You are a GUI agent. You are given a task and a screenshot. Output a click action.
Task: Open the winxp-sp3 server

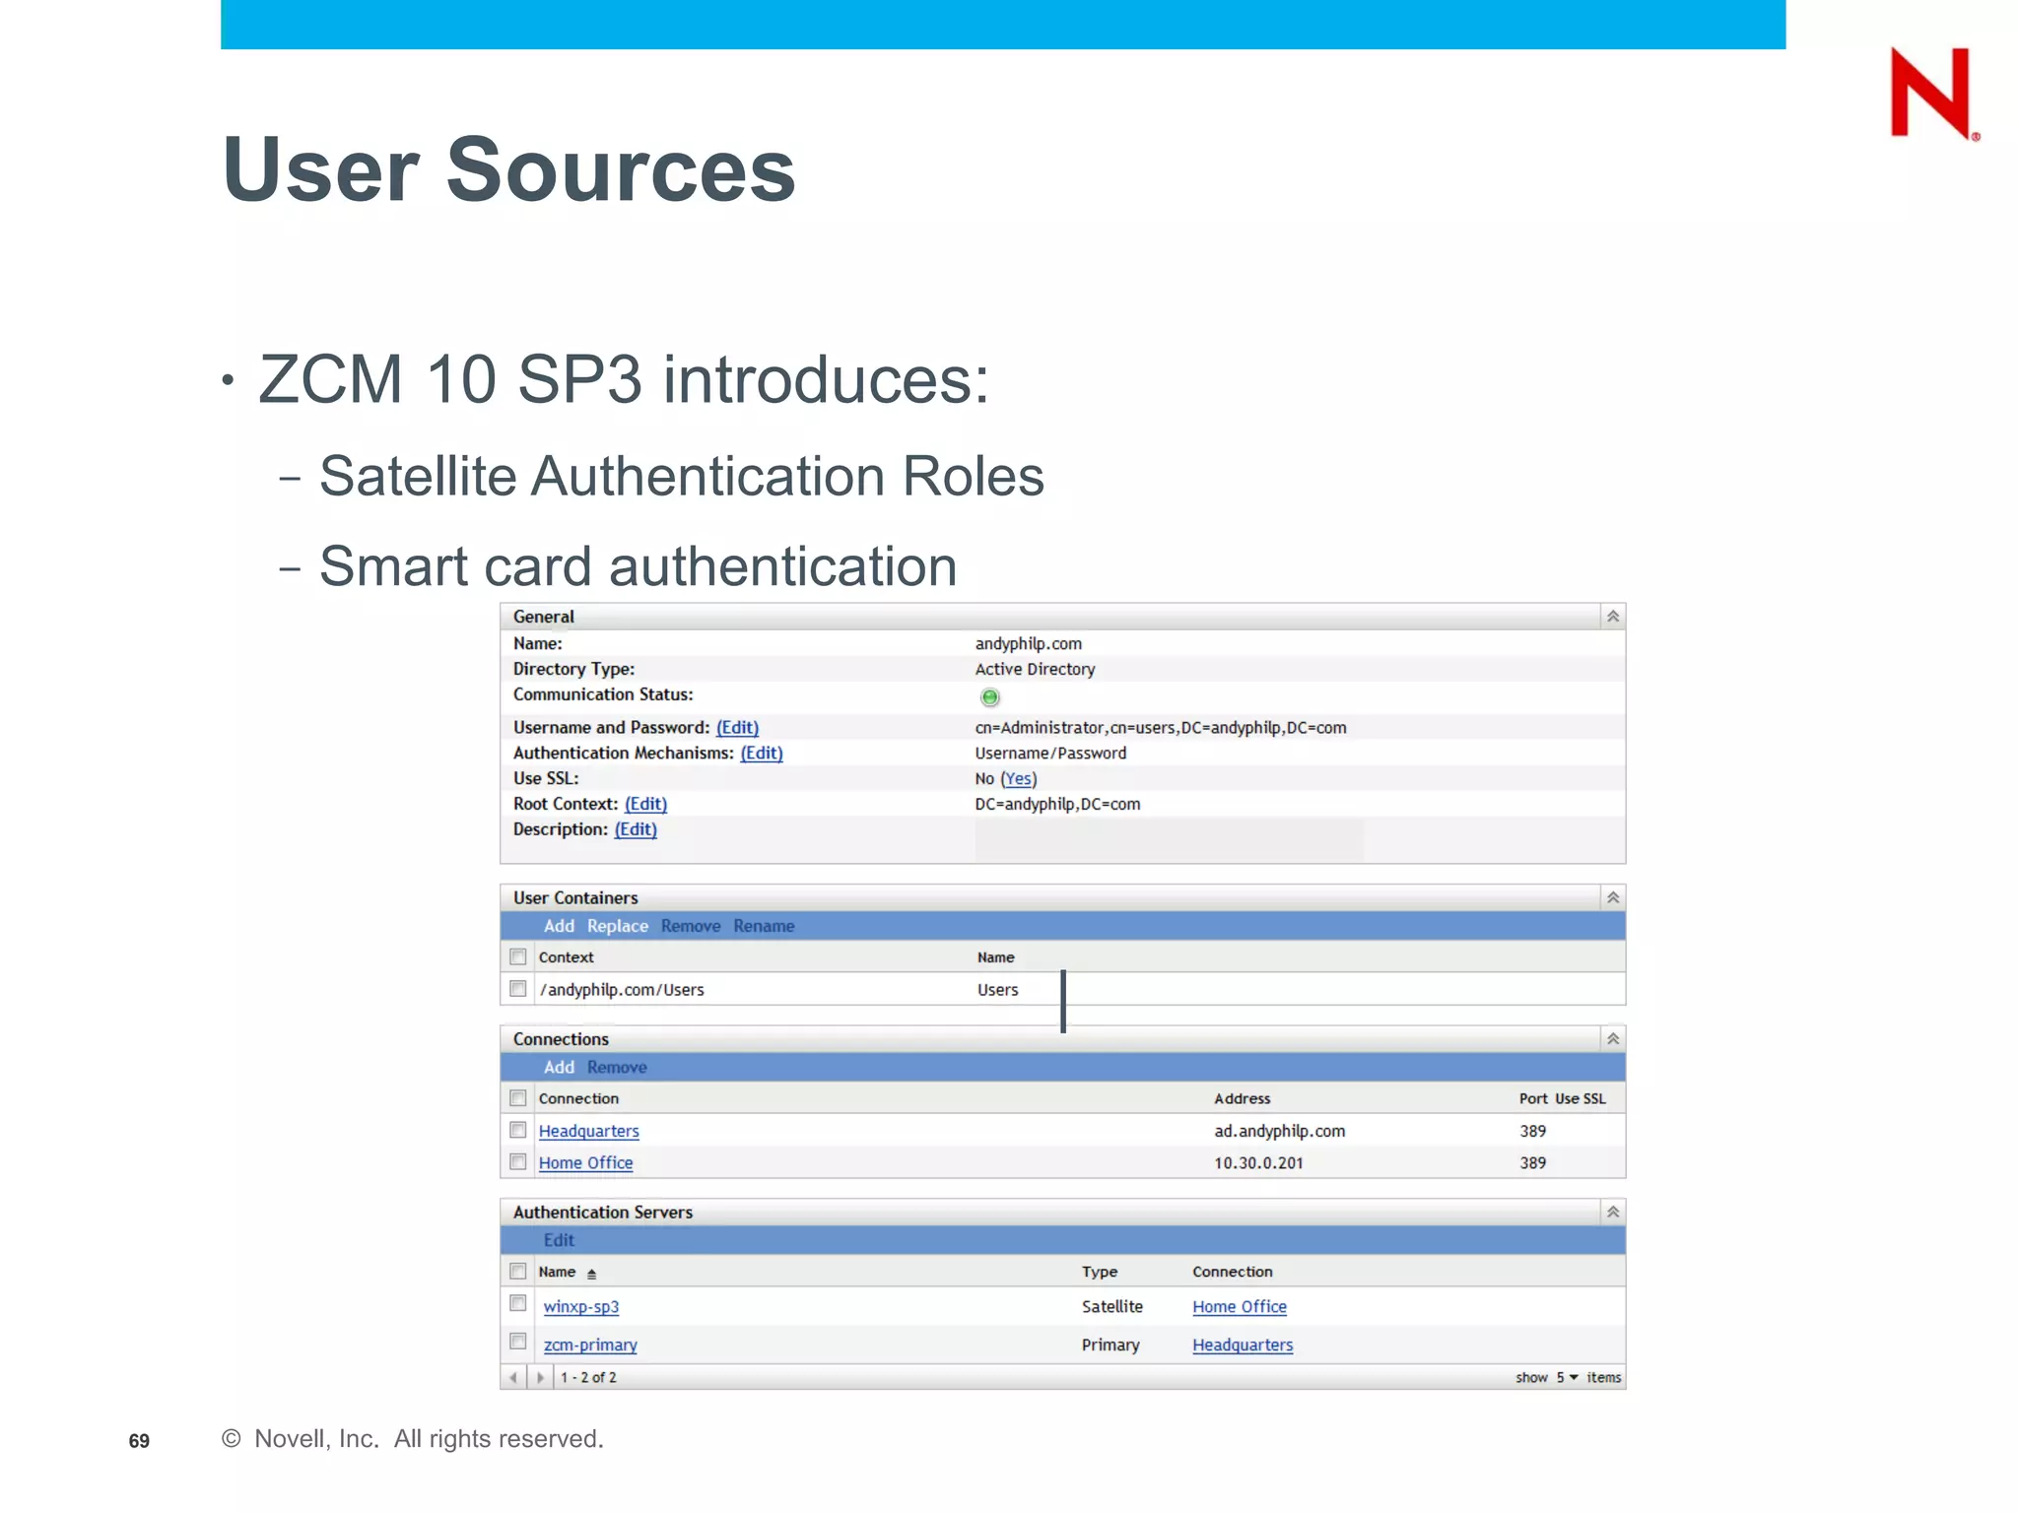pyautogui.click(x=581, y=1306)
